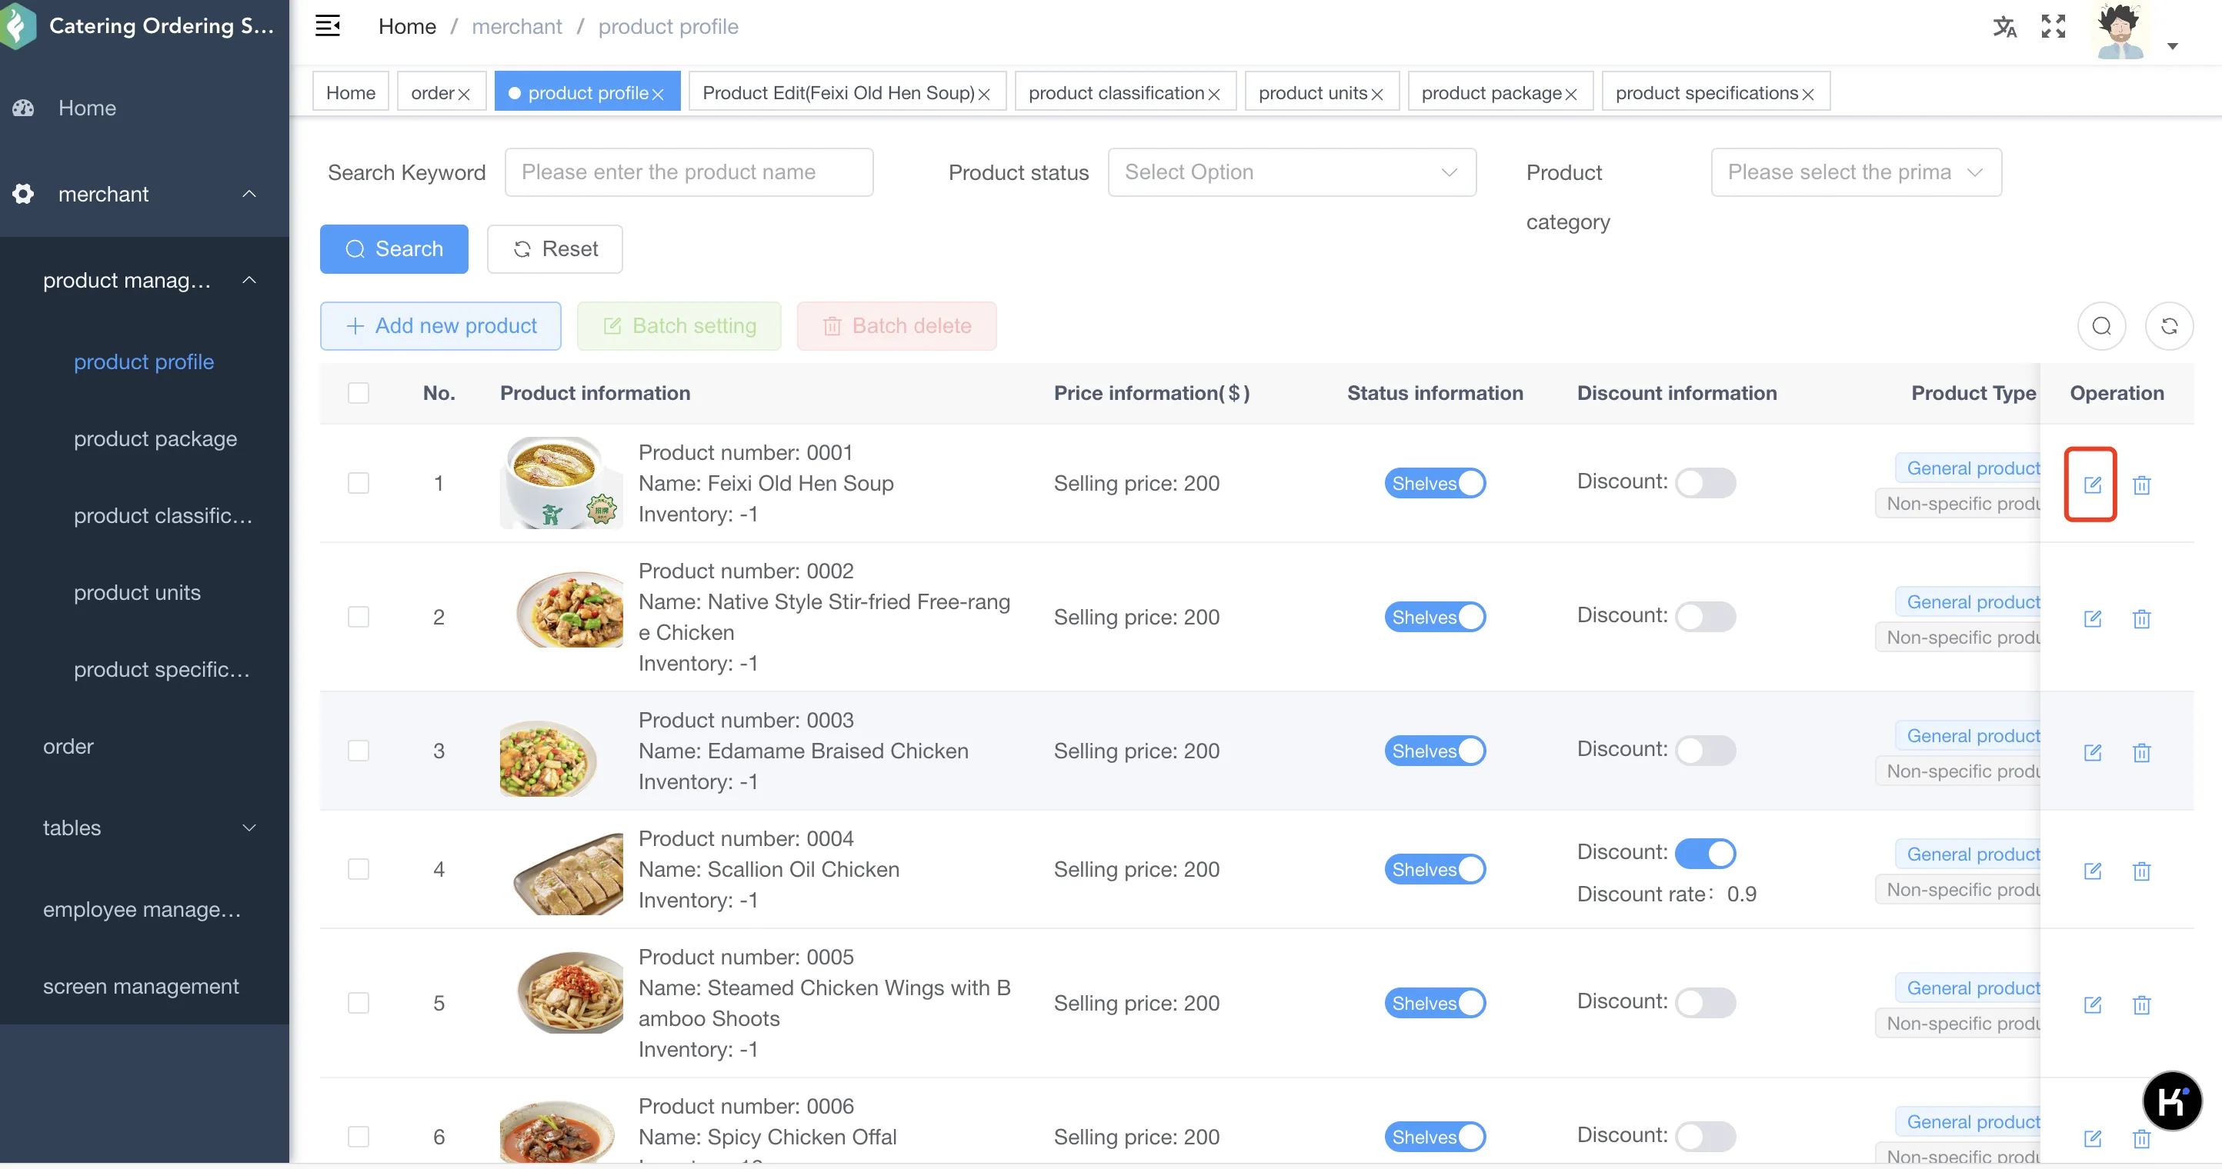2222x1169 pixels.
Task: Delete Steamed Chicken Wings product
Action: point(2141,1004)
